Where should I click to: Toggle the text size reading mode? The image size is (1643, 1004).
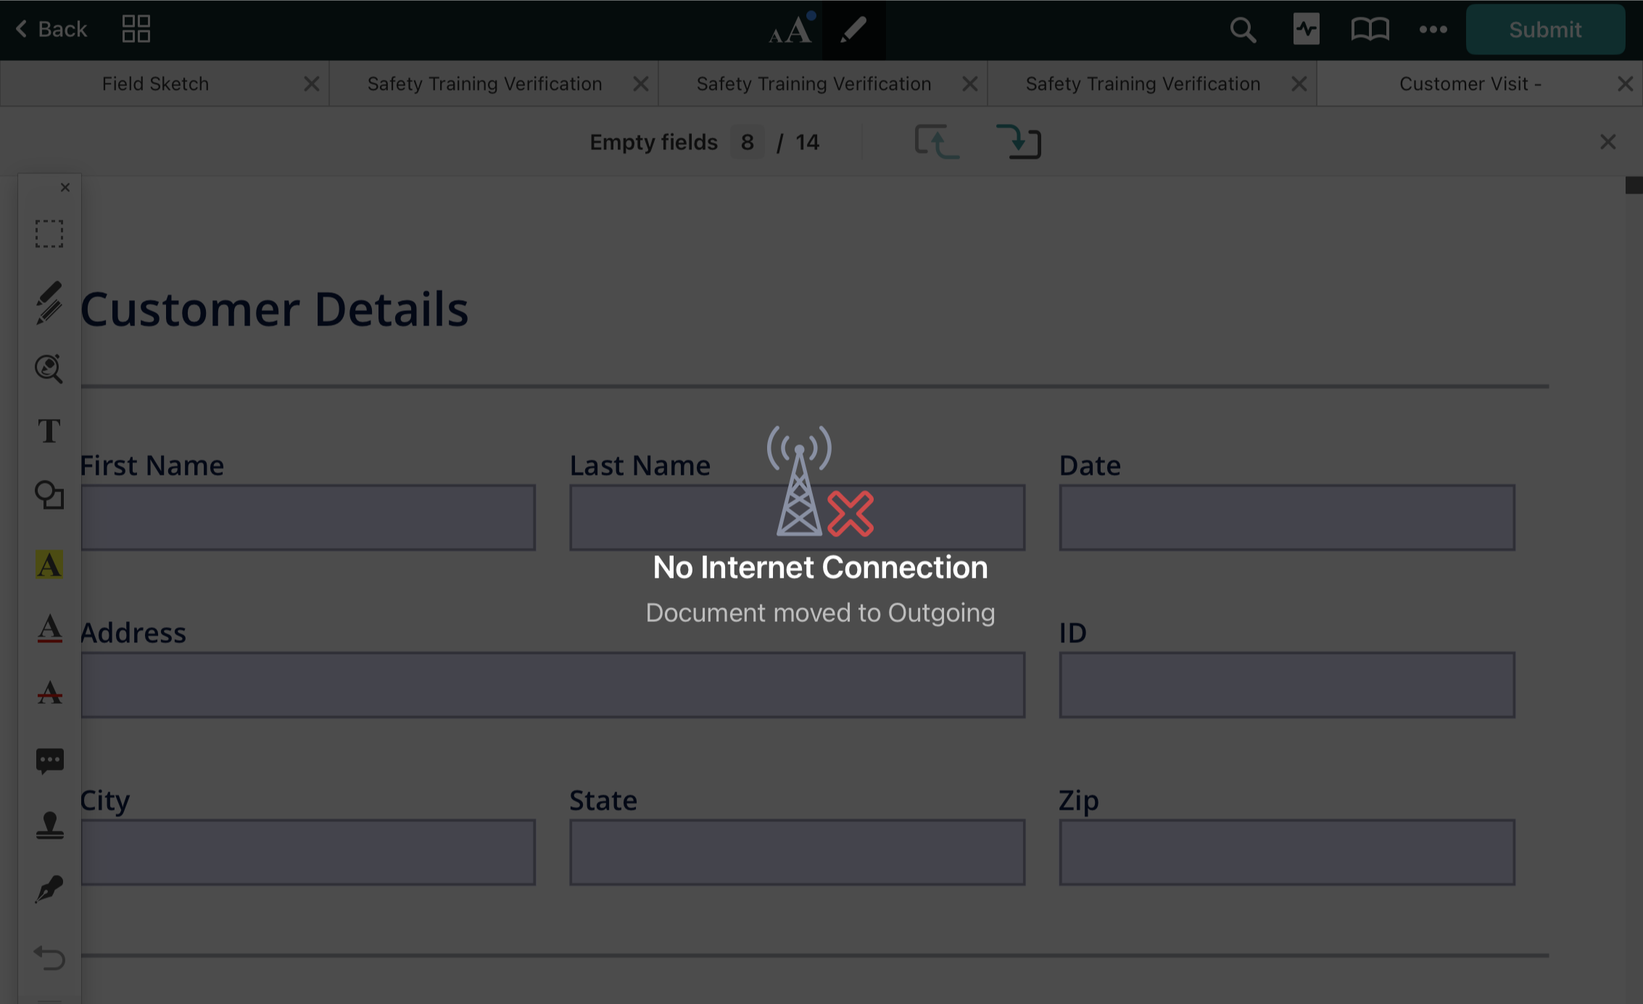[x=790, y=30]
